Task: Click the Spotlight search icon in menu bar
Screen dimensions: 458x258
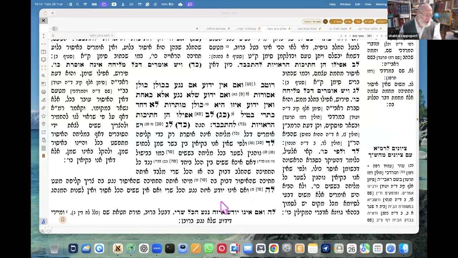Action: tap(77, 4)
